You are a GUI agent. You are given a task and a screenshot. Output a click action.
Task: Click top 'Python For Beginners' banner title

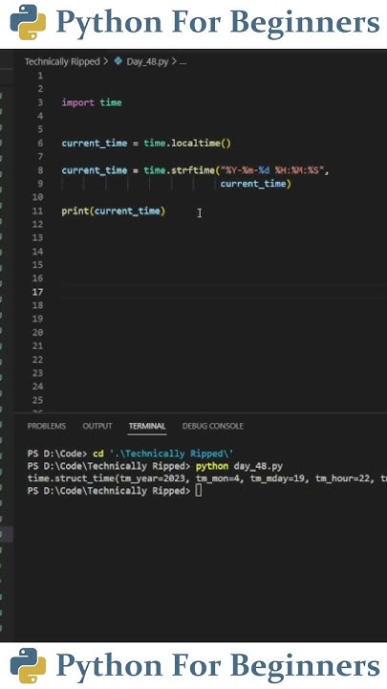tap(218, 22)
